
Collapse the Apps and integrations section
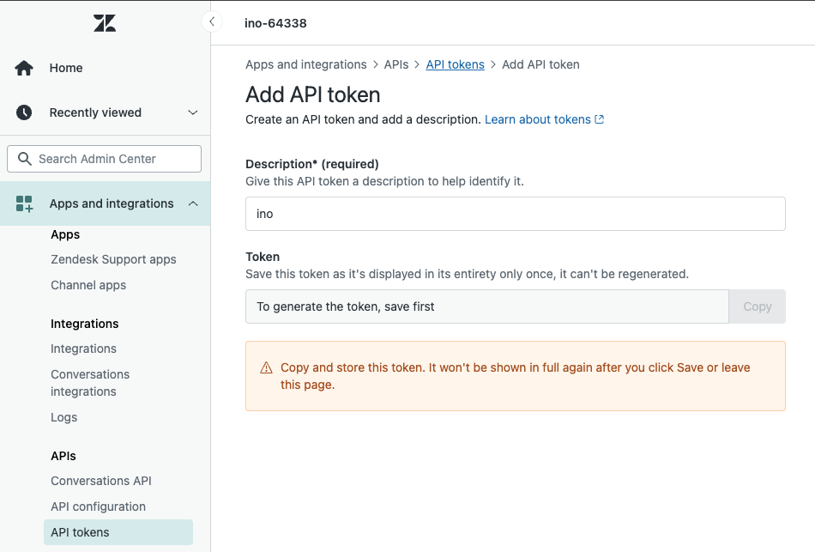click(x=193, y=203)
